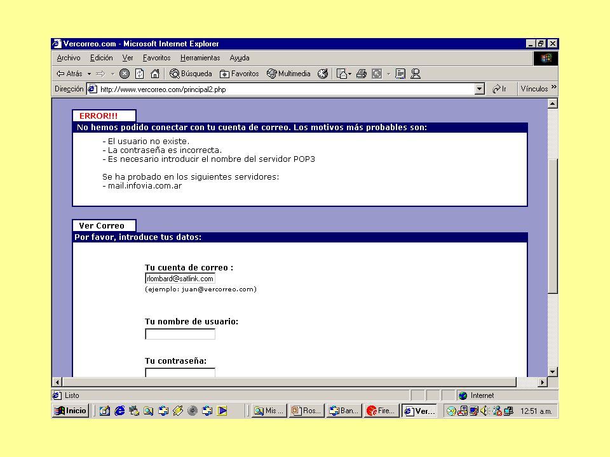Image resolution: width=610 pixels, height=457 pixels.
Task: Click the vertical scrollbar thumb
Action: tap(552, 225)
